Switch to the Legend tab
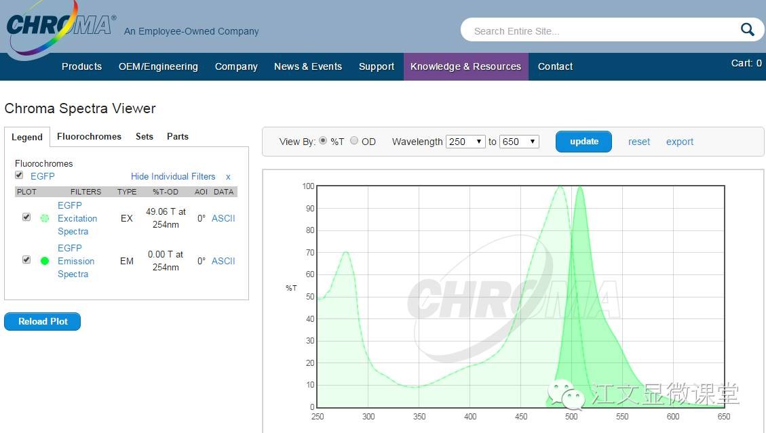The width and height of the screenshot is (766, 433). point(27,137)
